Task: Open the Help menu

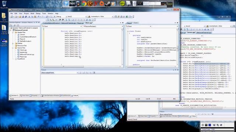Action: coord(57,14)
